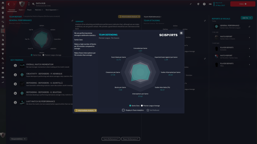
Task: Toggle Premier League Average legend marker
Action: pos(142,106)
